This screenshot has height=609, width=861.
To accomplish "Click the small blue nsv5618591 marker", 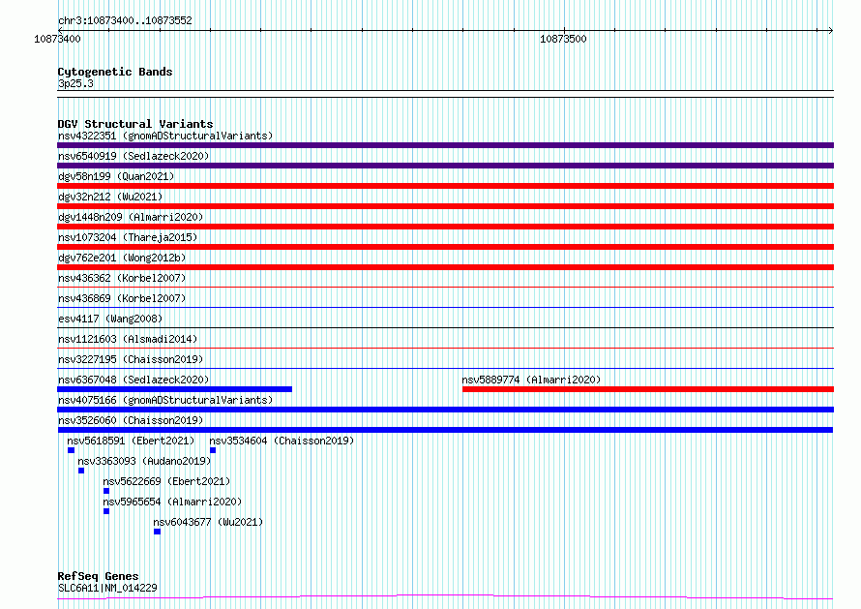I will [71, 450].
